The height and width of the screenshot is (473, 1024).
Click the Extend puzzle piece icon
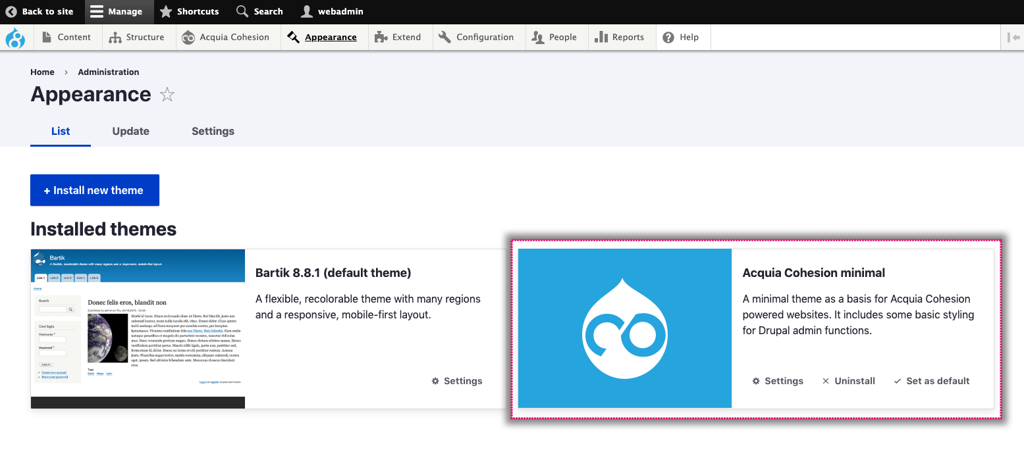click(x=381, y=37)
